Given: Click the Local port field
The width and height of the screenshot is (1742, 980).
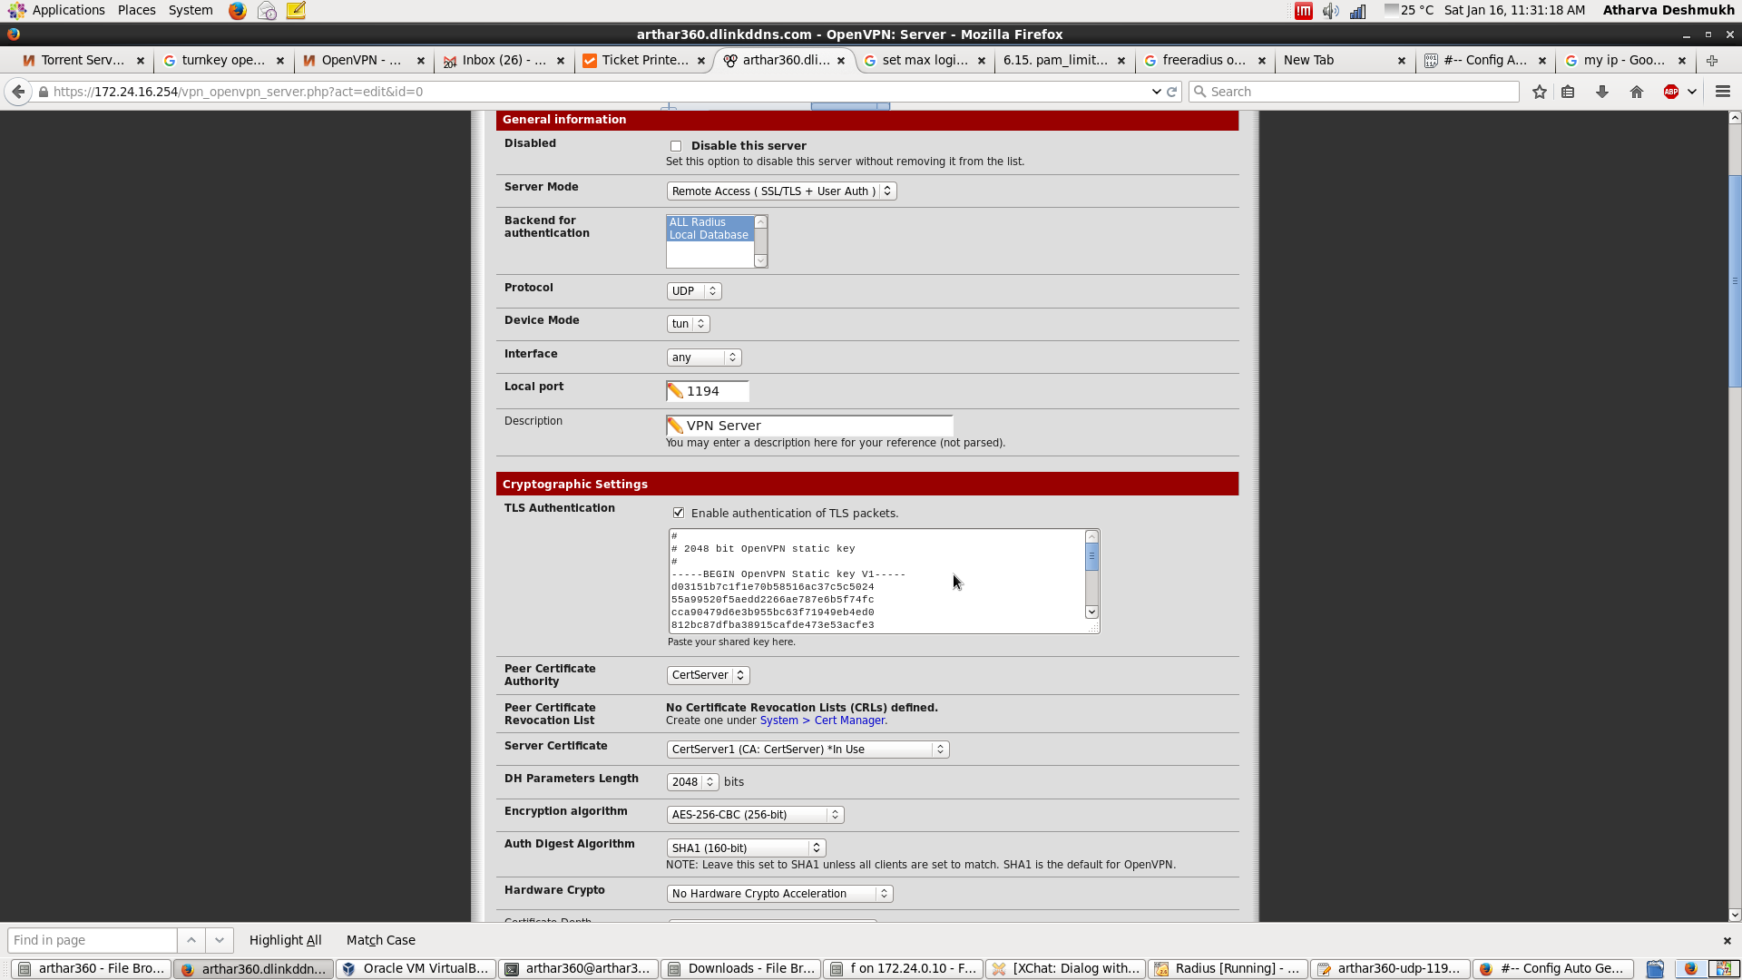Looking at the screenshot, I should point(708,391).
